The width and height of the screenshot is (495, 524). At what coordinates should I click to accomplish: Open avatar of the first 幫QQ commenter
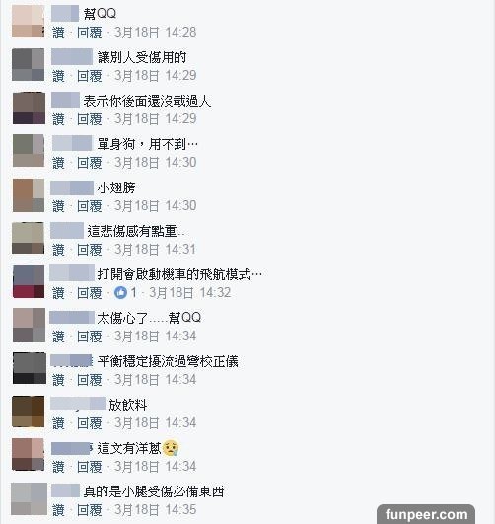(28, 21)
